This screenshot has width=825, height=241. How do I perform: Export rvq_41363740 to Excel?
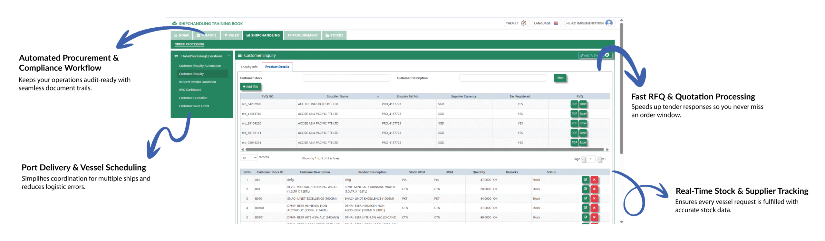click(583, 114)
